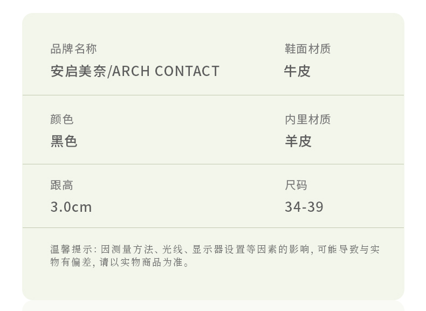Select the 34-39 size range value
The width and height of the screenshot is (426, 311).
click(304, 207)
